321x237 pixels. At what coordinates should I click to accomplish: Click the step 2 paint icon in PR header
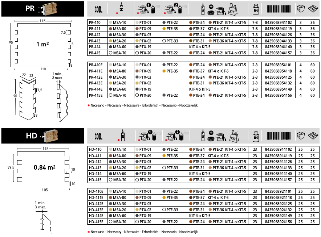[x=175, y=9]
